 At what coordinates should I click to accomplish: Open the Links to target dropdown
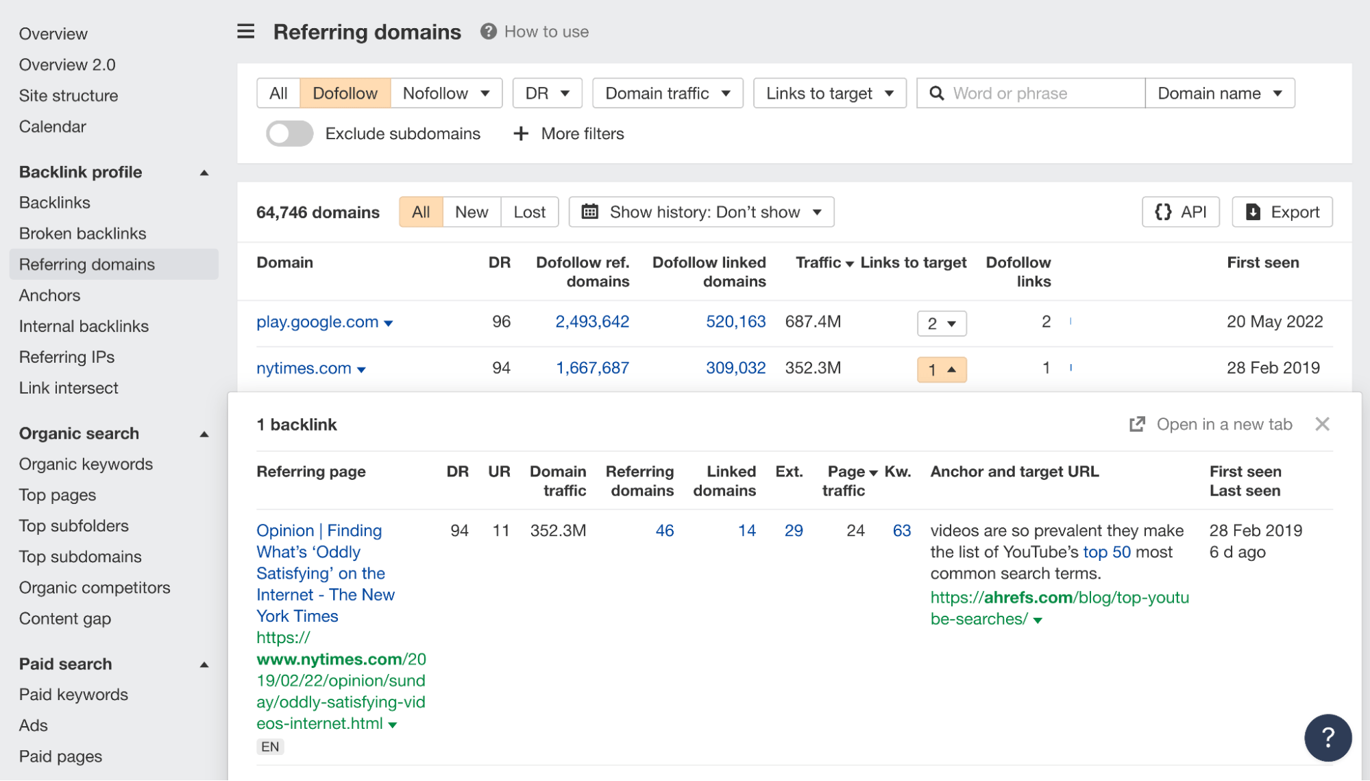830,92
